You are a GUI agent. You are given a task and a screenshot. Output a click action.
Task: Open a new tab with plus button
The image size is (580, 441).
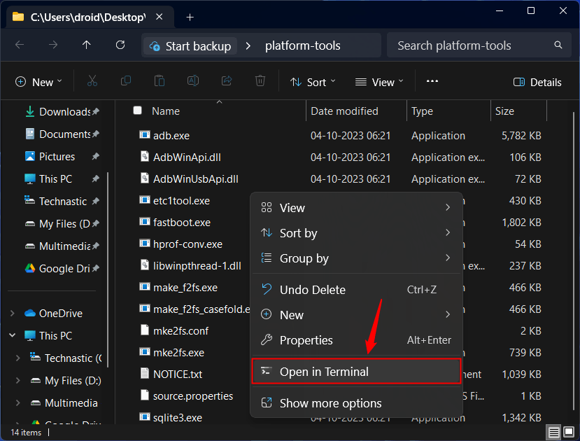click(190, 17)
